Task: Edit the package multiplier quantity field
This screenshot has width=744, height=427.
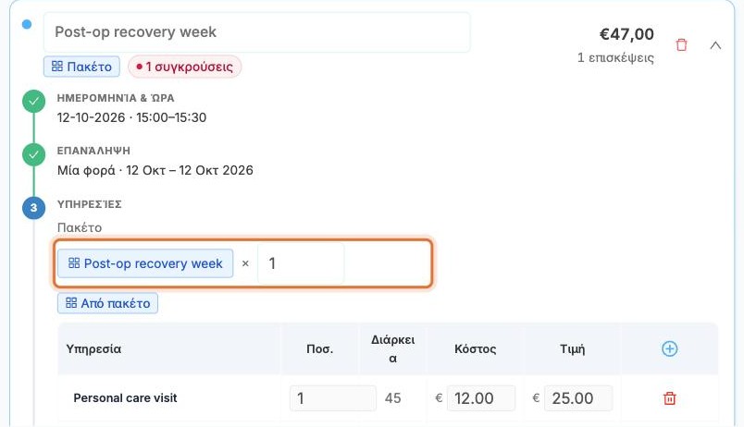Action: [x=301, y=263]
